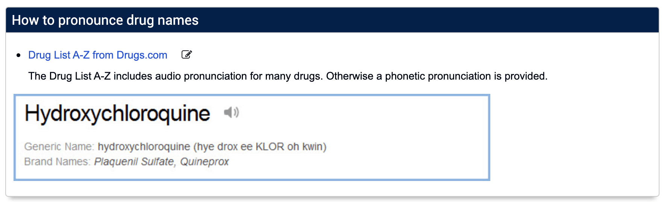Click the phonetic text 'hye drox ee KLOR oh kwin'
Screen dimensions: 664x202
[260, 146]
